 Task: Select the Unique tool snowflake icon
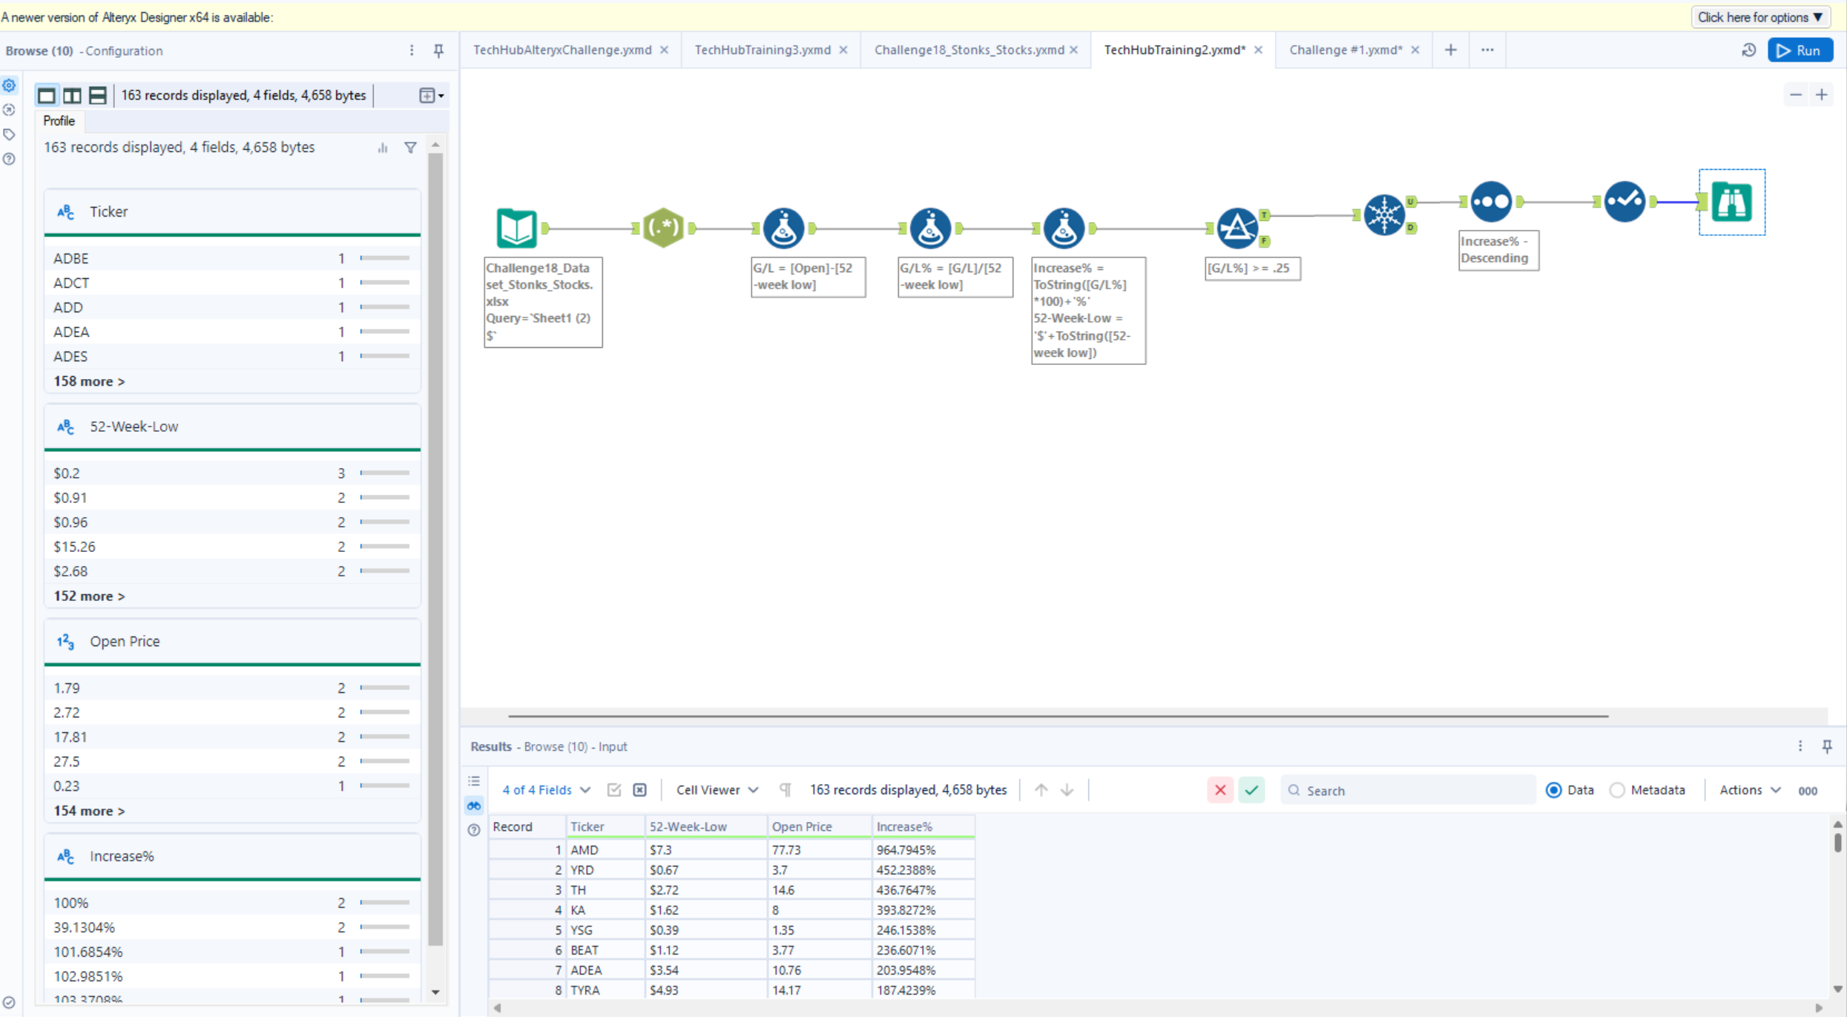[x=1383, y=215]
